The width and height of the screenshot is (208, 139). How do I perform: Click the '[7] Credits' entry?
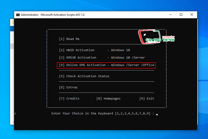pos(69,98)
